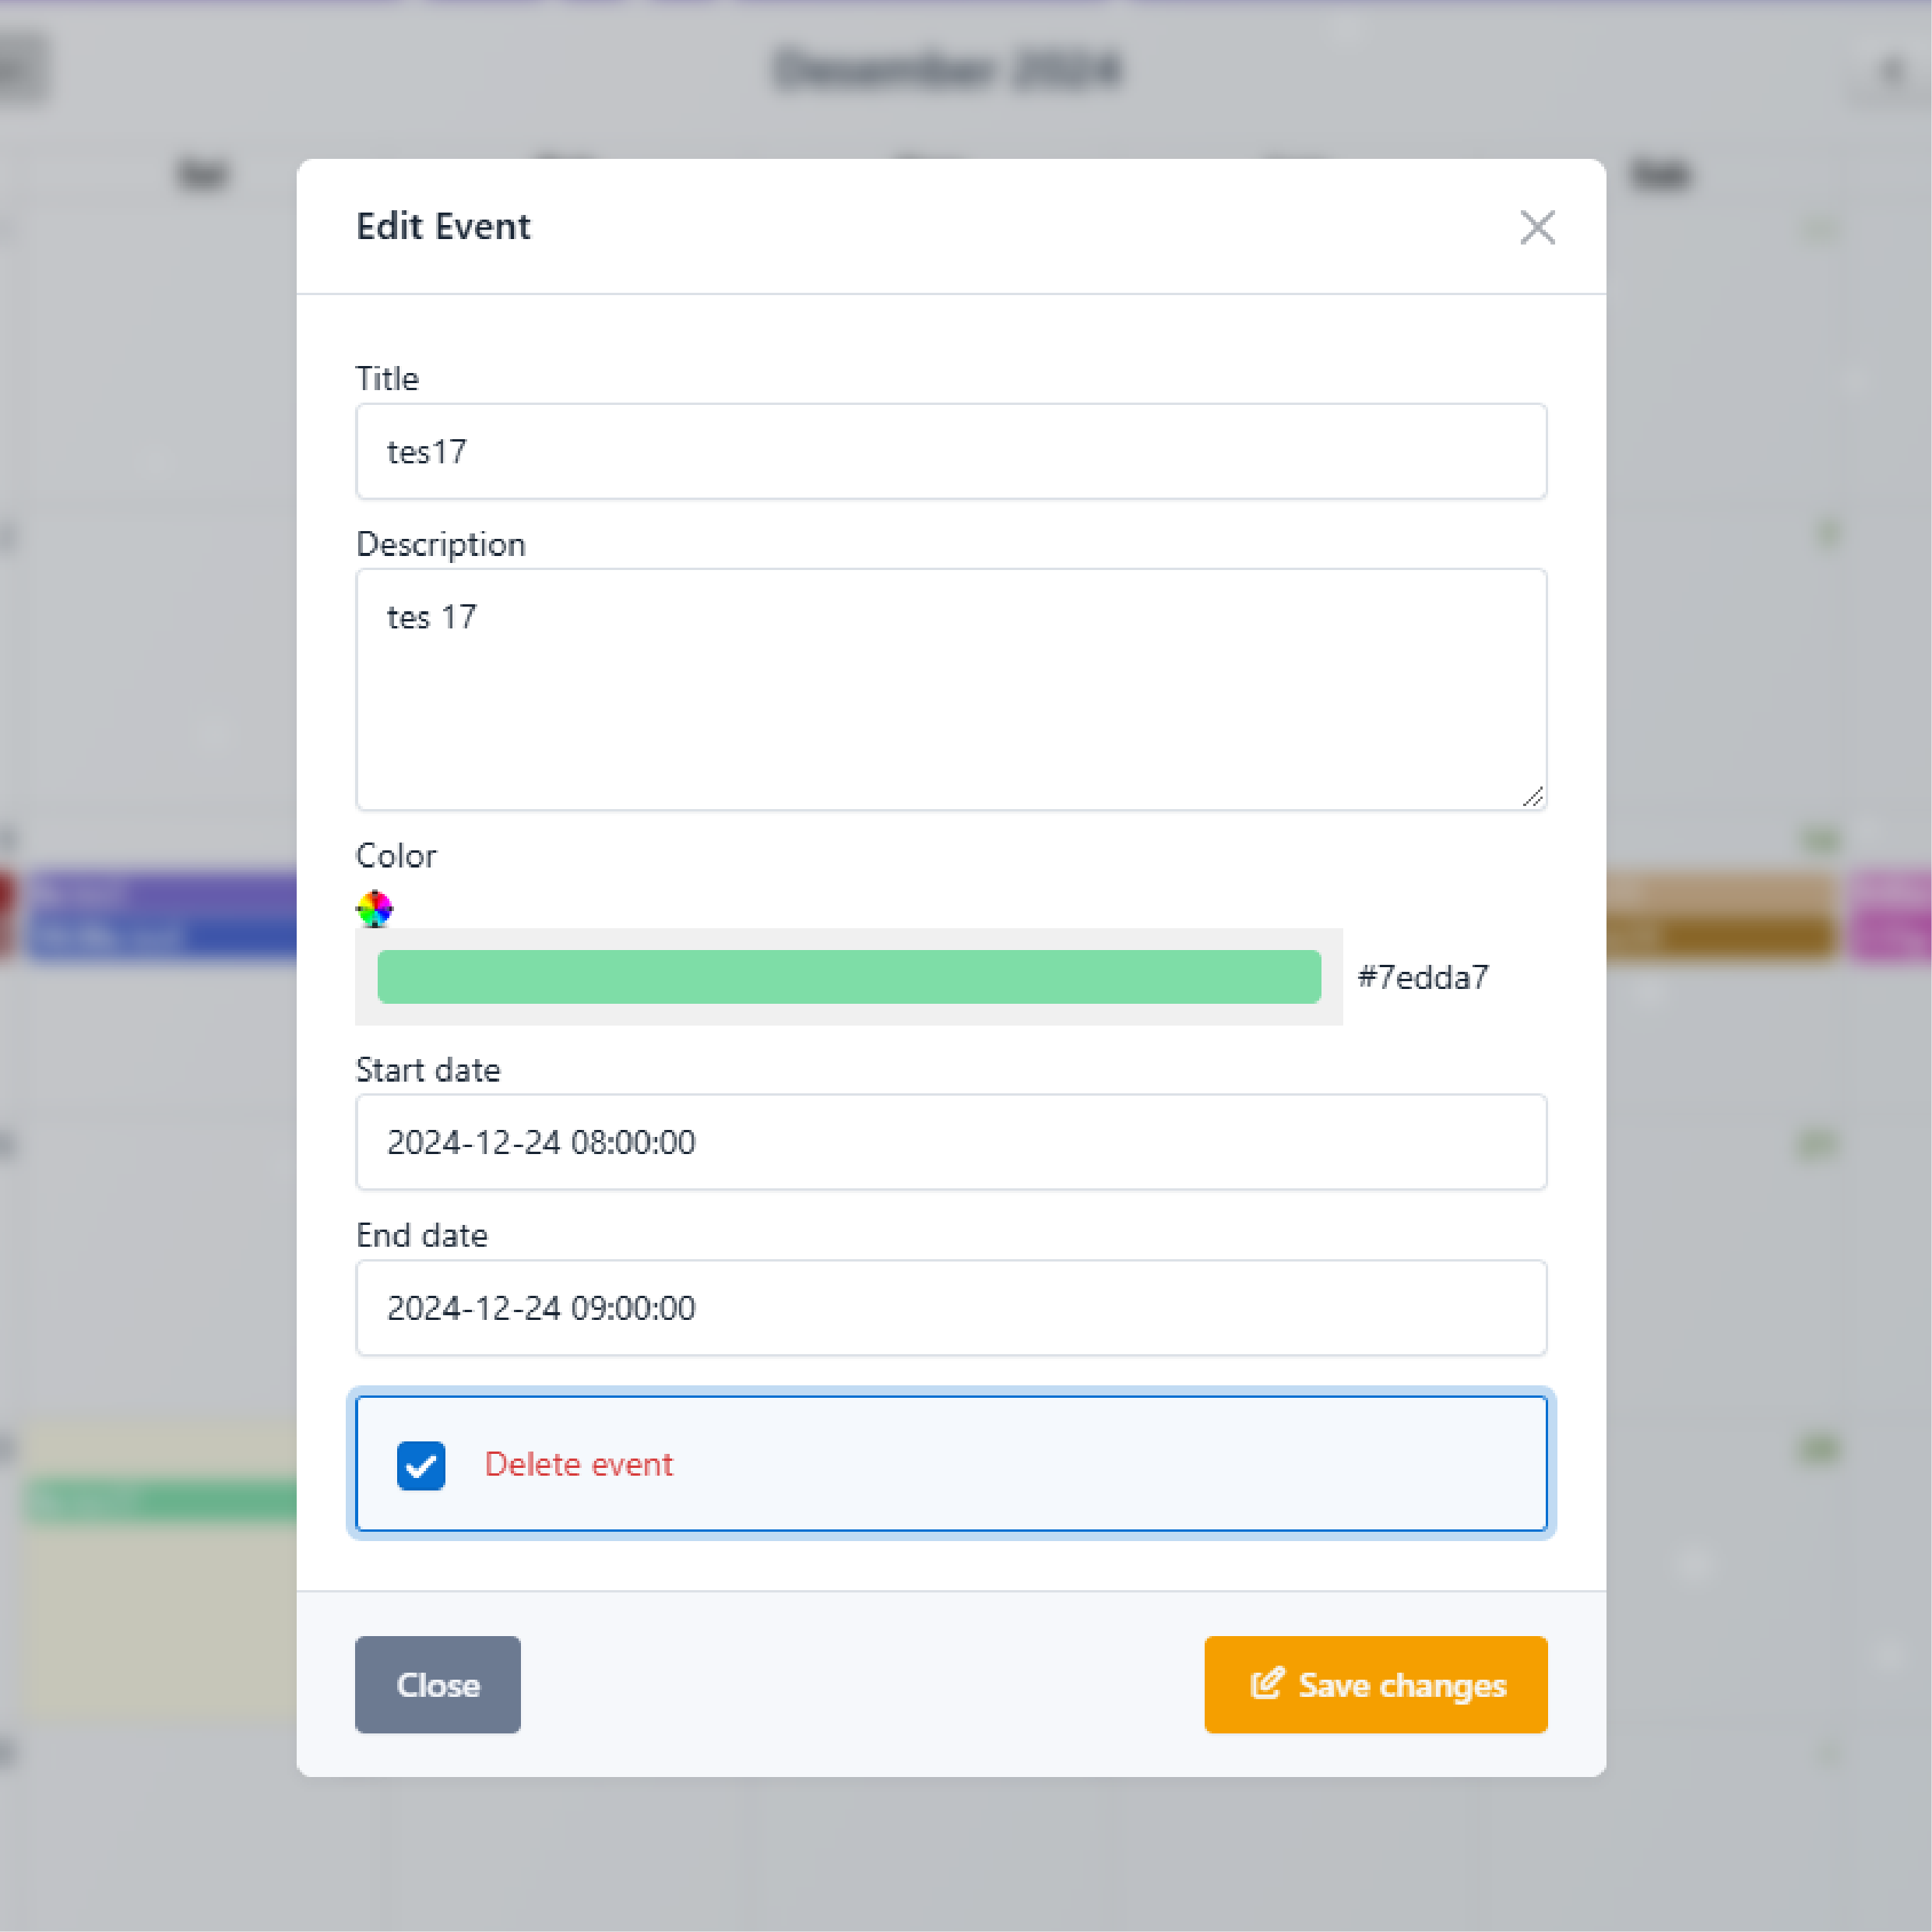
Task: Click the Title input containing tes17
Action: point(951,451)
